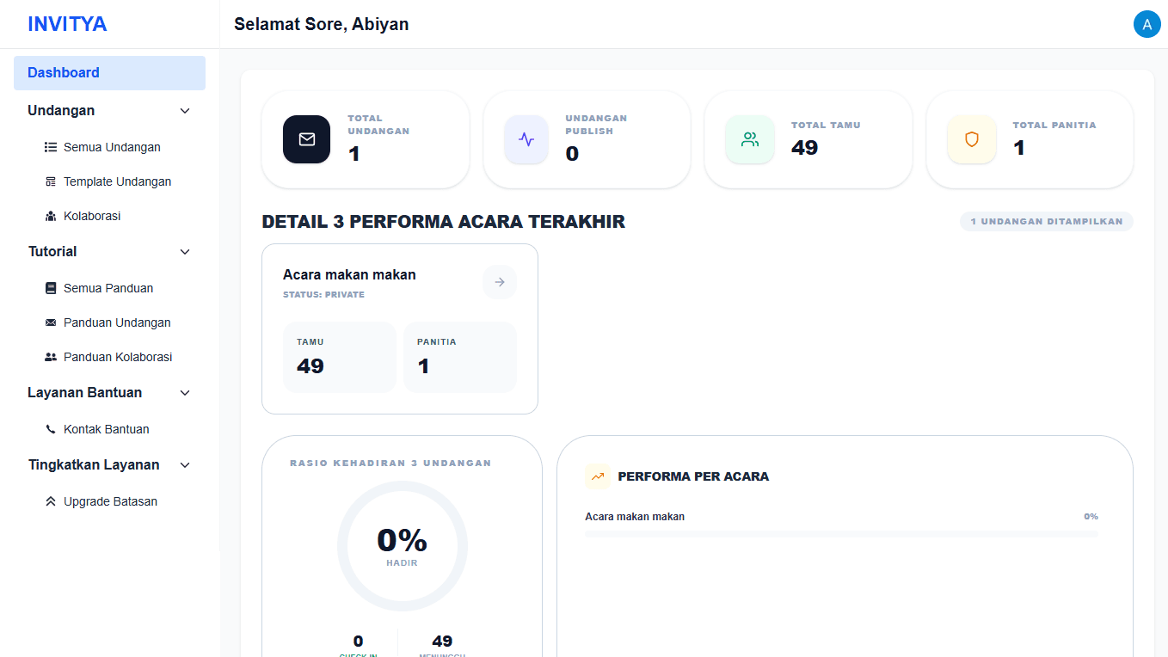Click the shield icon on Total Panitia card

[x=971, y=139]
